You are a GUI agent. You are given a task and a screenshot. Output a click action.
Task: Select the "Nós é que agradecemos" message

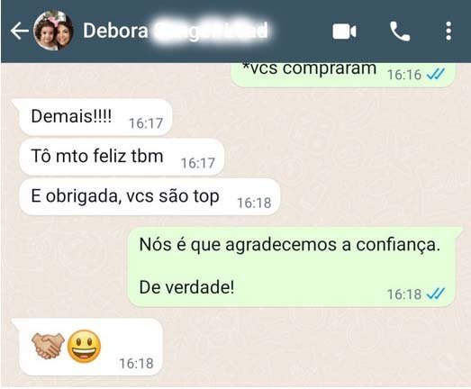tap(293, 267)
